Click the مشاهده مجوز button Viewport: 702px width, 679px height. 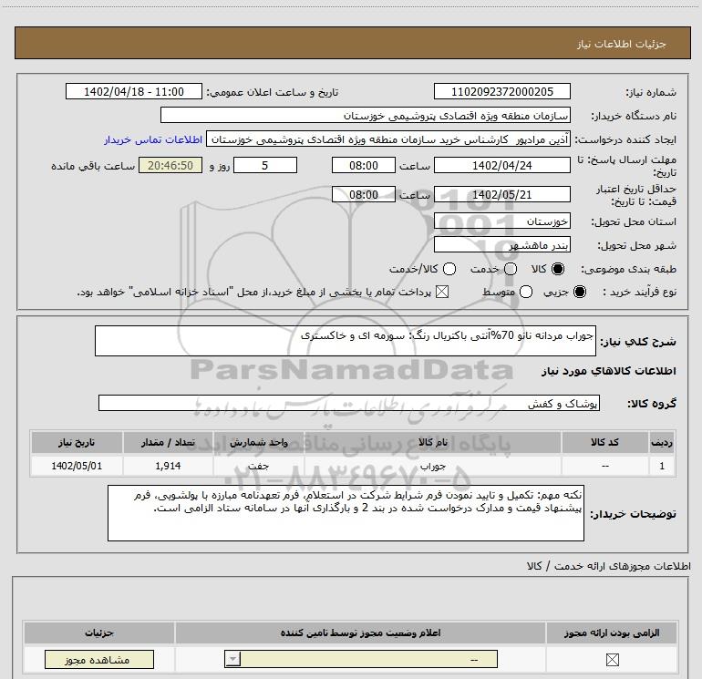pos(99,659)
